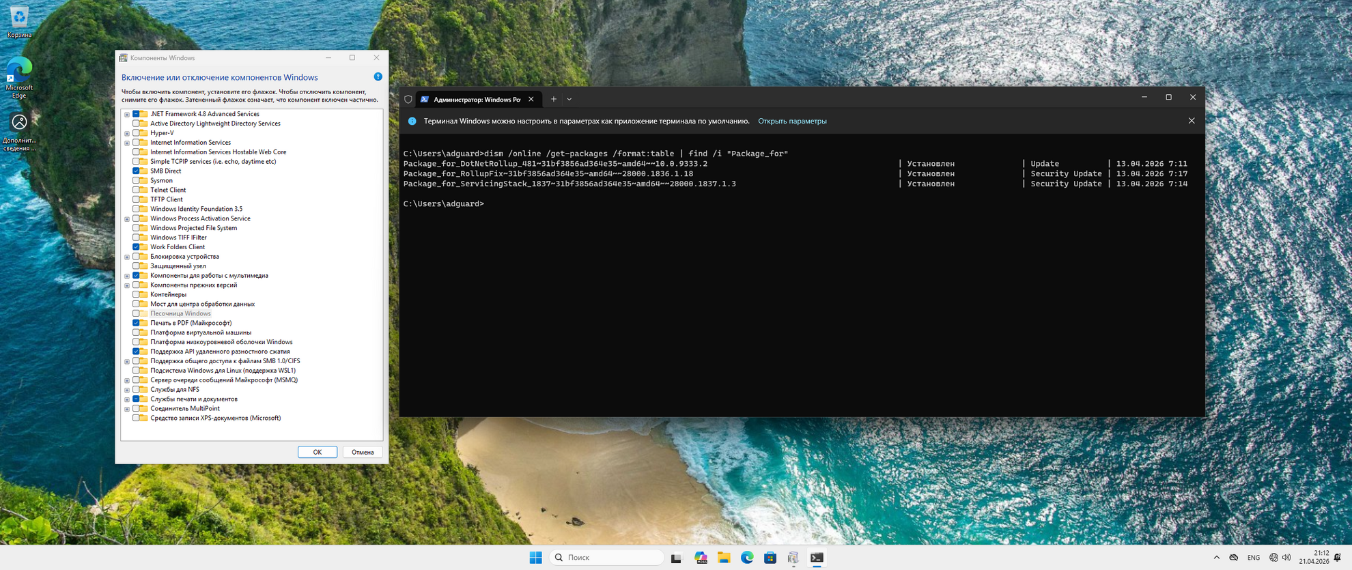Click the taskbar Поиск search box
The image size is (1352, 570).
[606, 558]
